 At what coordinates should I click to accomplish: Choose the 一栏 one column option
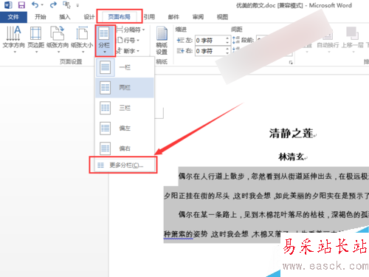(x=125, y=67)
